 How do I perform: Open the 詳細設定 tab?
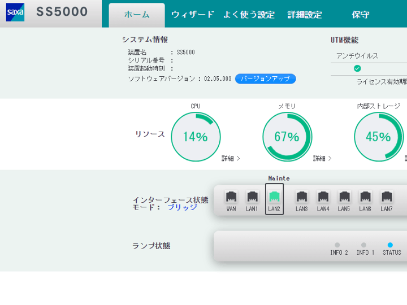[x=305, y=15]
